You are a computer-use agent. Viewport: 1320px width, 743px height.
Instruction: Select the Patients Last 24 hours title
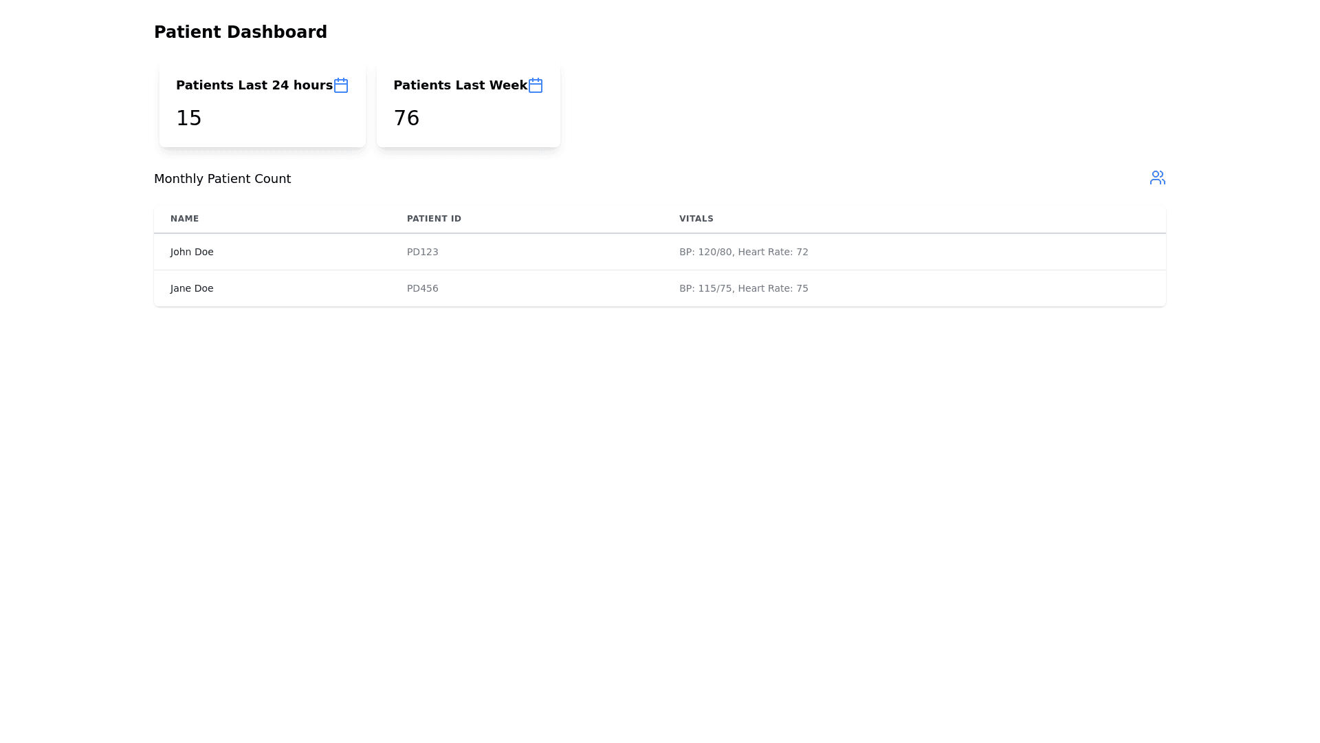[254, 85]
